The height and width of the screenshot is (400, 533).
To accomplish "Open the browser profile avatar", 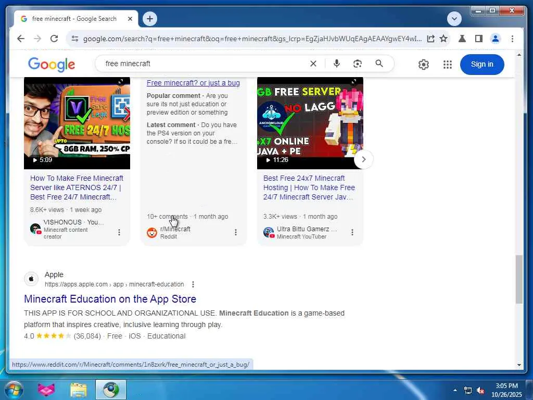I will pyautogui.click(x=496, y=39).
